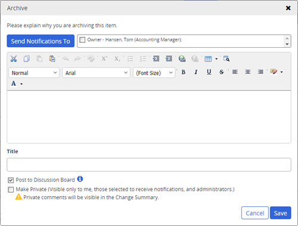298x226 pixels.
Task: Click the Find and preview icon
Action: point(226,59)
